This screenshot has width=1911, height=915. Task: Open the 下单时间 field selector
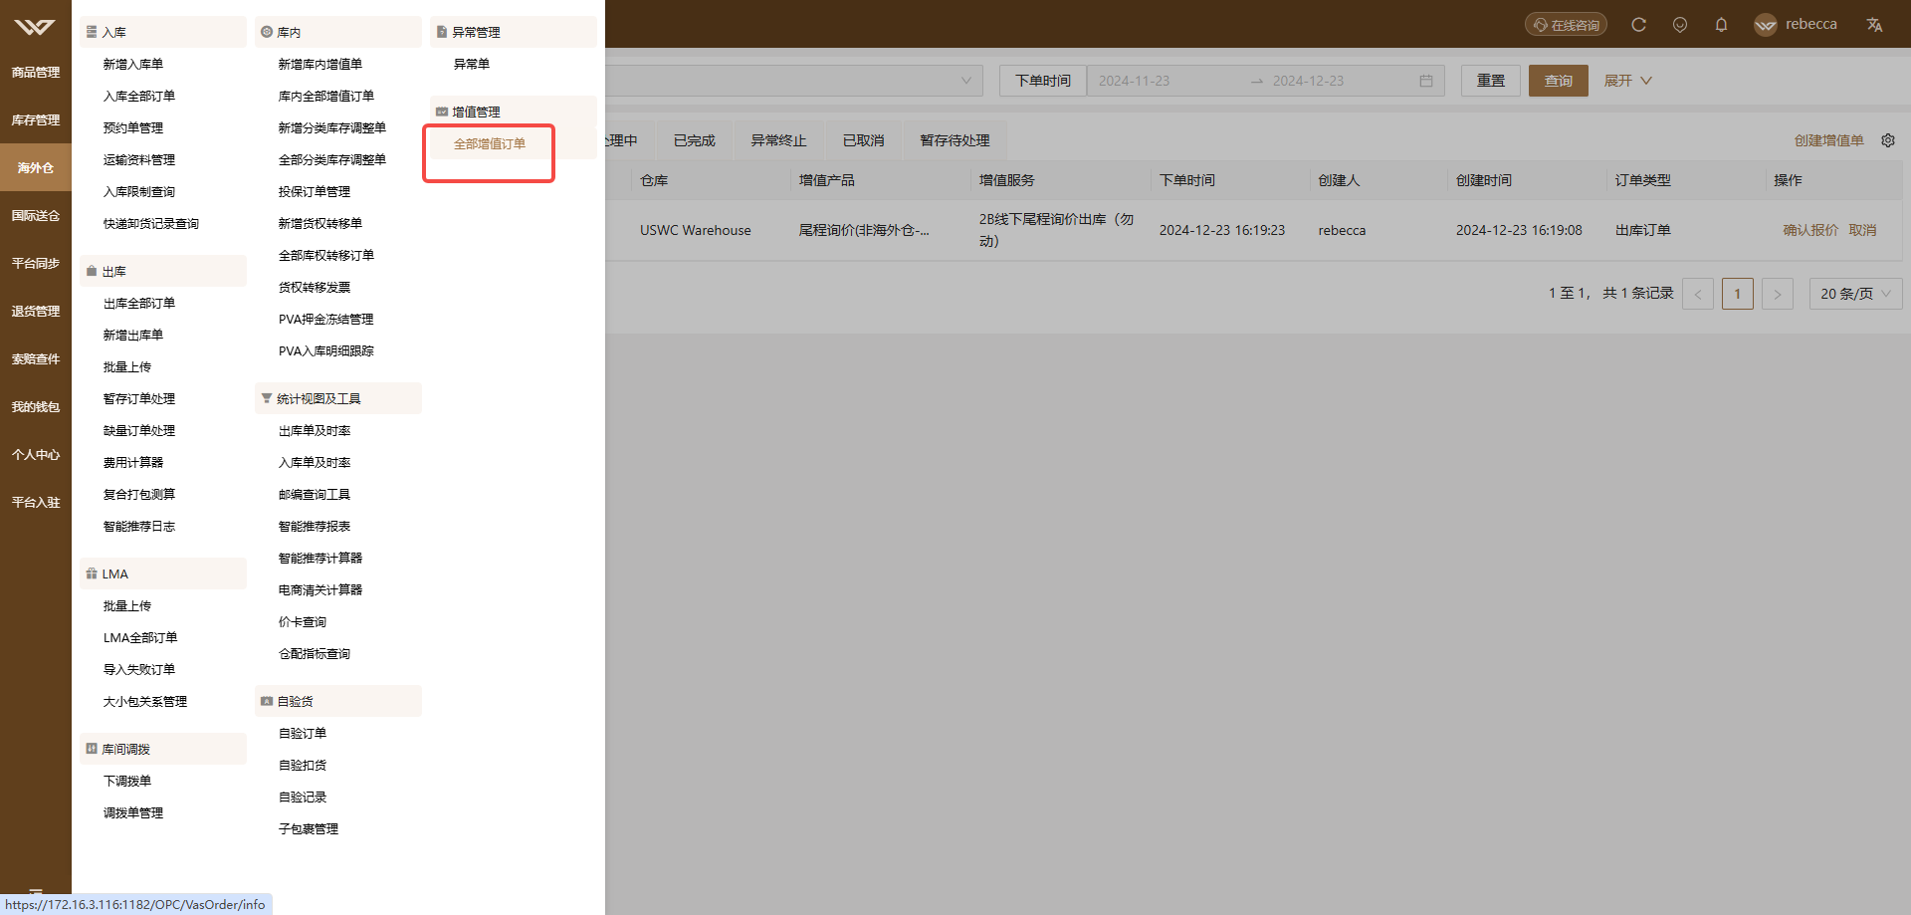coord(1043,81)
